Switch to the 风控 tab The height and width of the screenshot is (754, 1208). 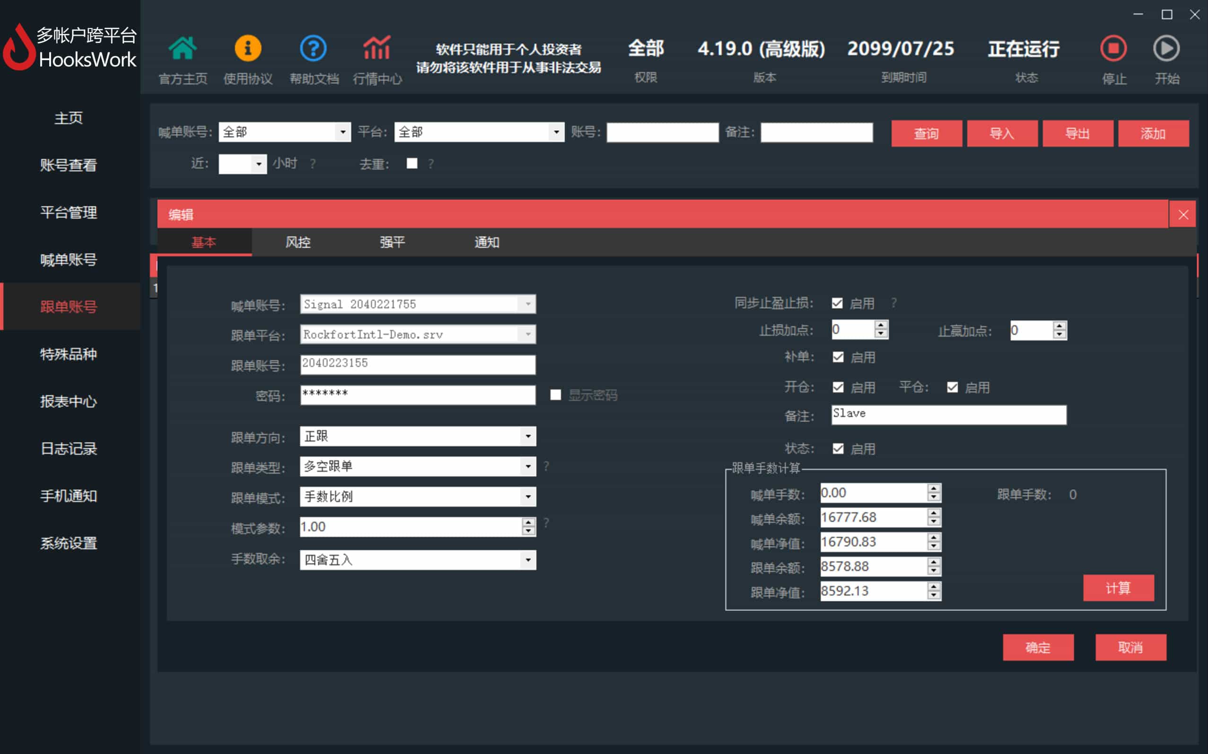click(298, 242)
